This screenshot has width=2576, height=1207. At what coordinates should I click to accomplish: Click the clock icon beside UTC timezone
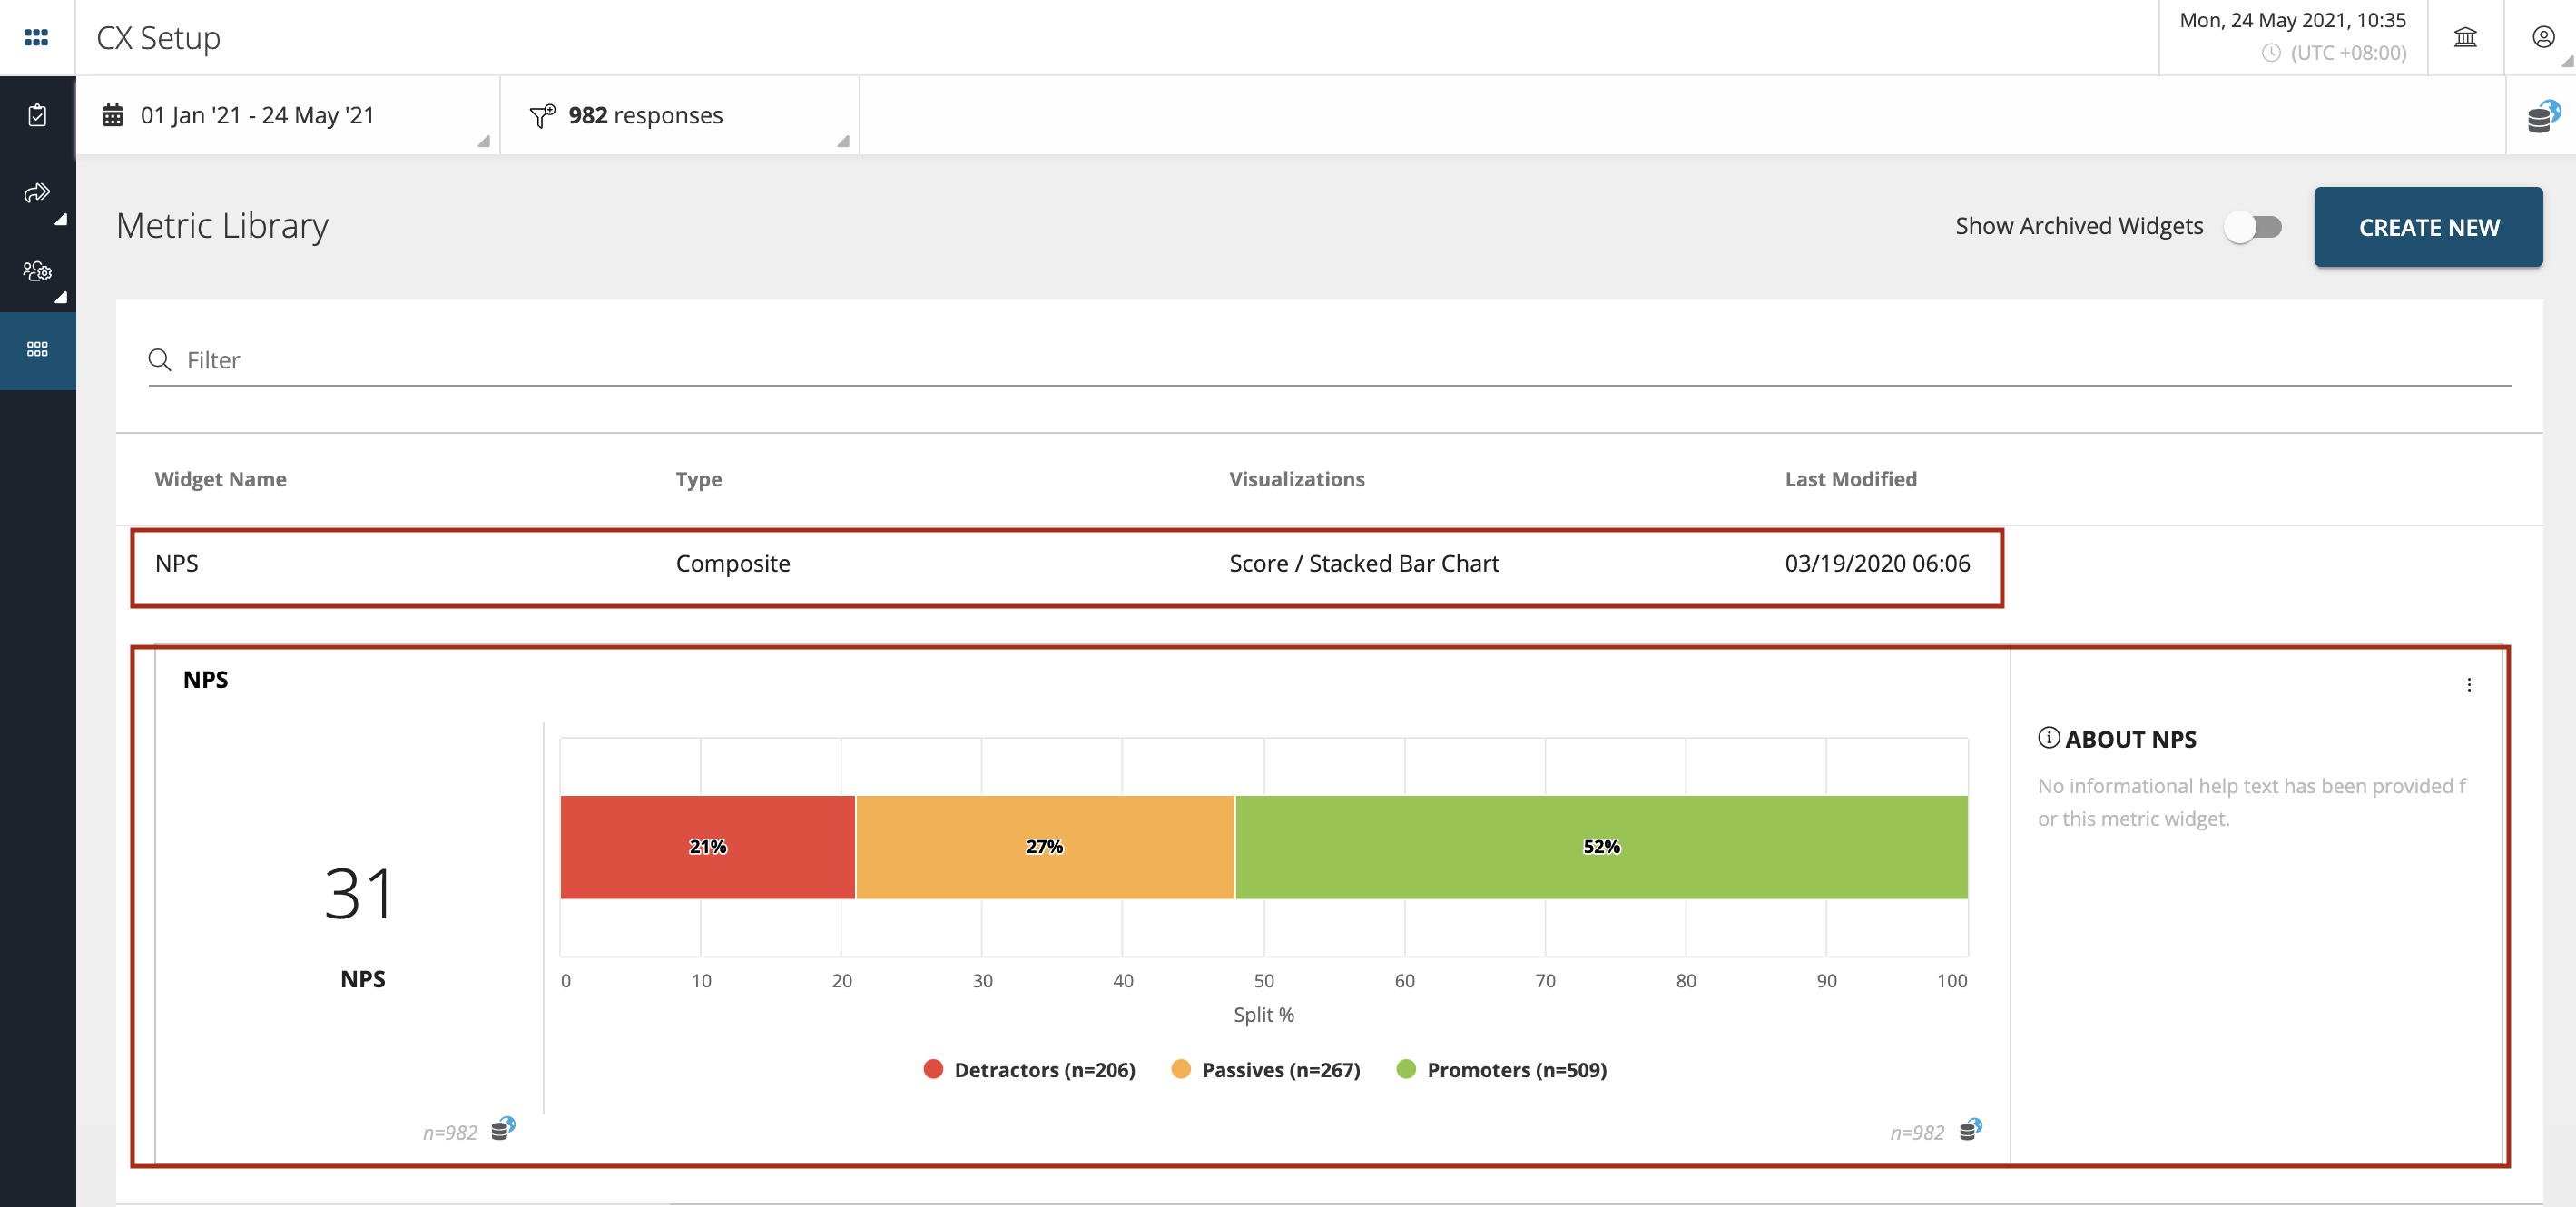coord(2271,53)
